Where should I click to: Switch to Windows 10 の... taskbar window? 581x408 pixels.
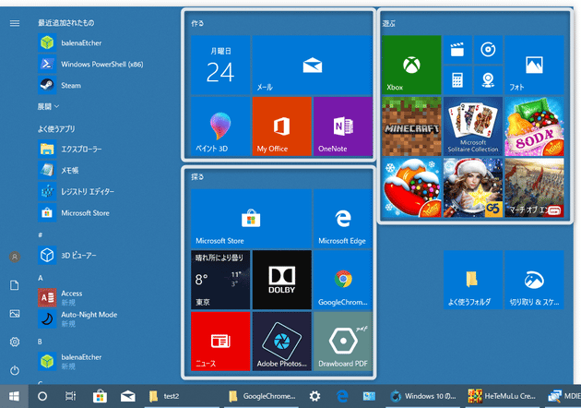coord(423,397)
